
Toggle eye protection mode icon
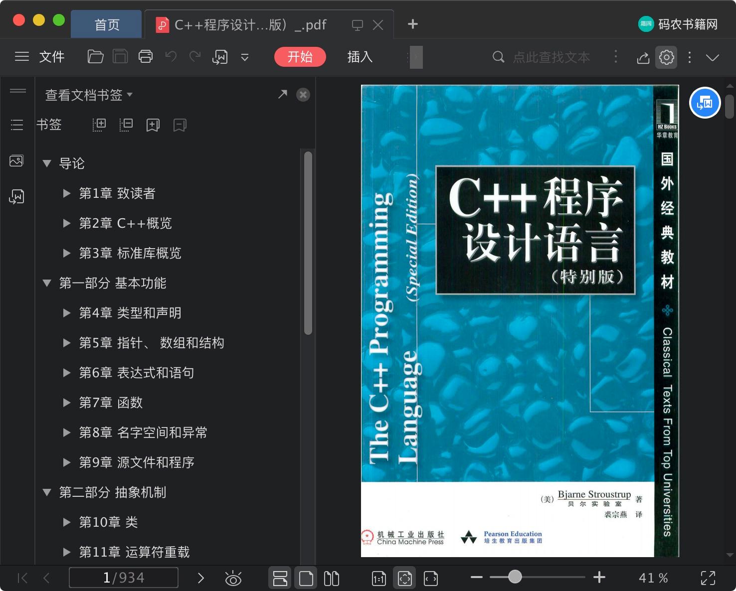coord(233,578)
